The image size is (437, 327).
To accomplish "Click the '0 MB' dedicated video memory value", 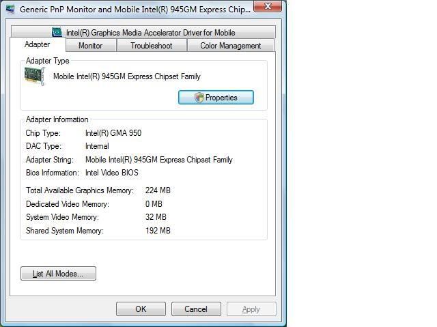I will click(154, 204).
